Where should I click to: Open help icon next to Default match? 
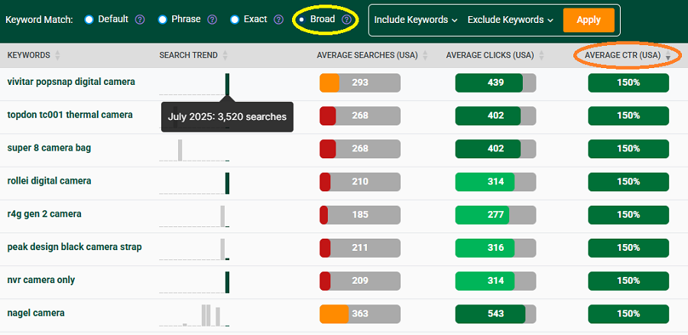tap(140, 19)
